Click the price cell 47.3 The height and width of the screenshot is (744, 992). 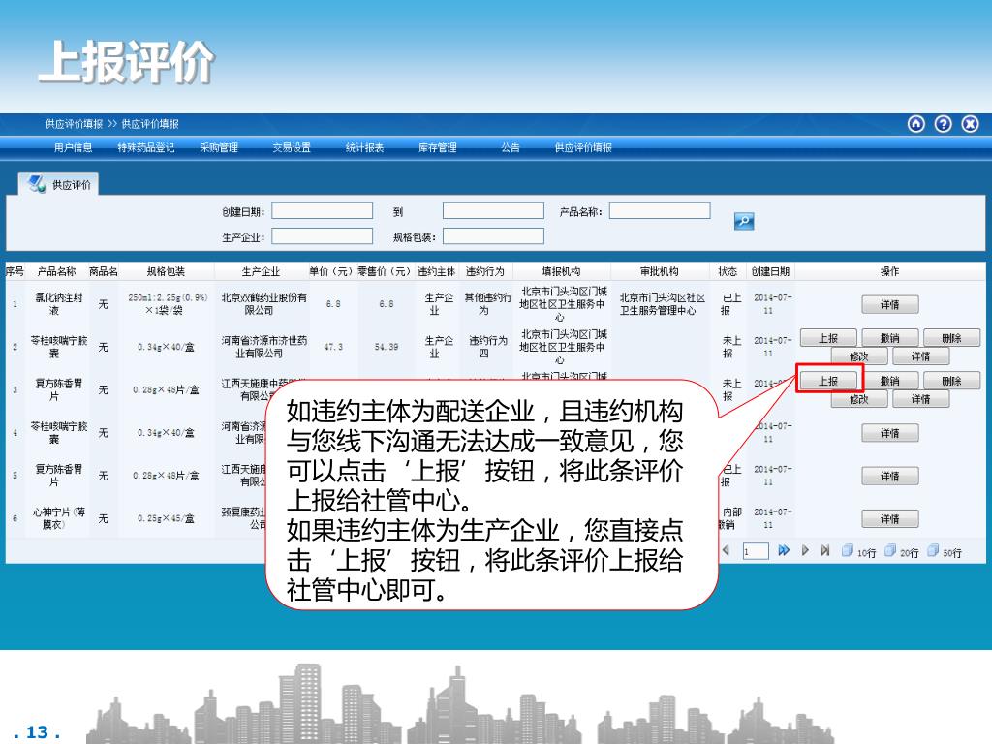[333, 347]
